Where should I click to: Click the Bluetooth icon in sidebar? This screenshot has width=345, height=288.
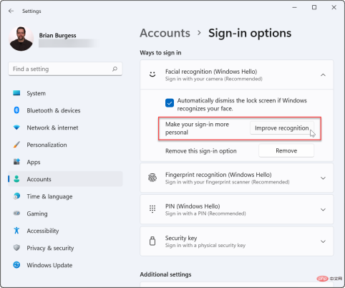click(16, 110)
